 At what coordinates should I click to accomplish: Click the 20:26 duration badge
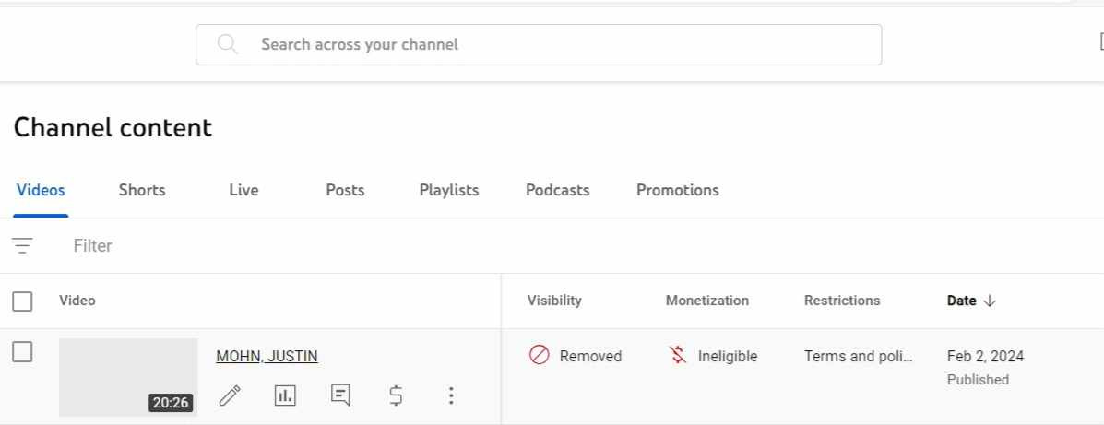pyautogui.click(x=172, y=403)
